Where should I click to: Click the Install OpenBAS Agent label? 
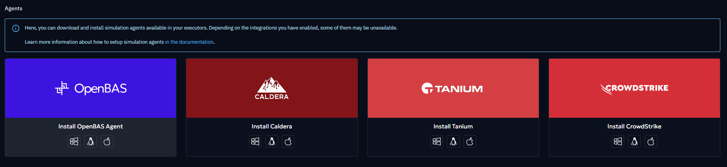[x=91, y=126]
